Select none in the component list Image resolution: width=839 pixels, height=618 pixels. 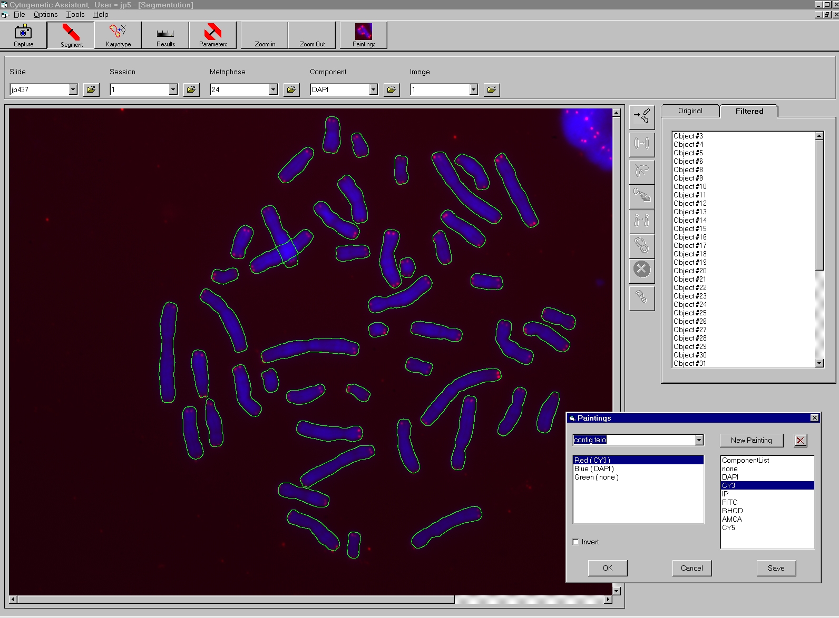tap(767, 469)
